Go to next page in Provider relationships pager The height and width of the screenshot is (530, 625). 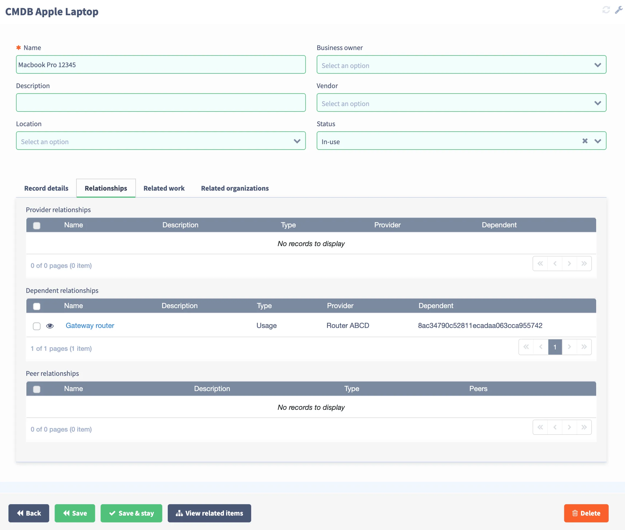click(569, 264)
